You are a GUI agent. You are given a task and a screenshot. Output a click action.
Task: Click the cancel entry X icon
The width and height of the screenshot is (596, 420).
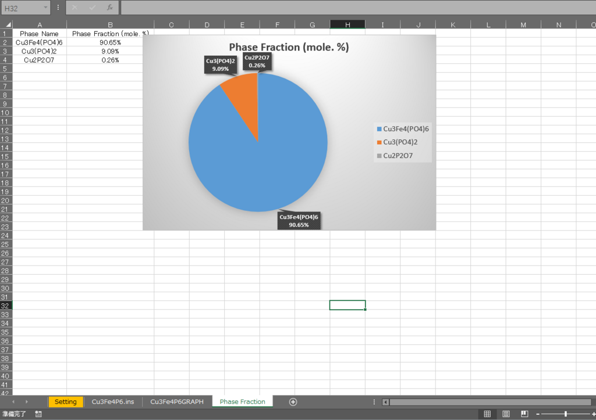(x=75, y=8)
